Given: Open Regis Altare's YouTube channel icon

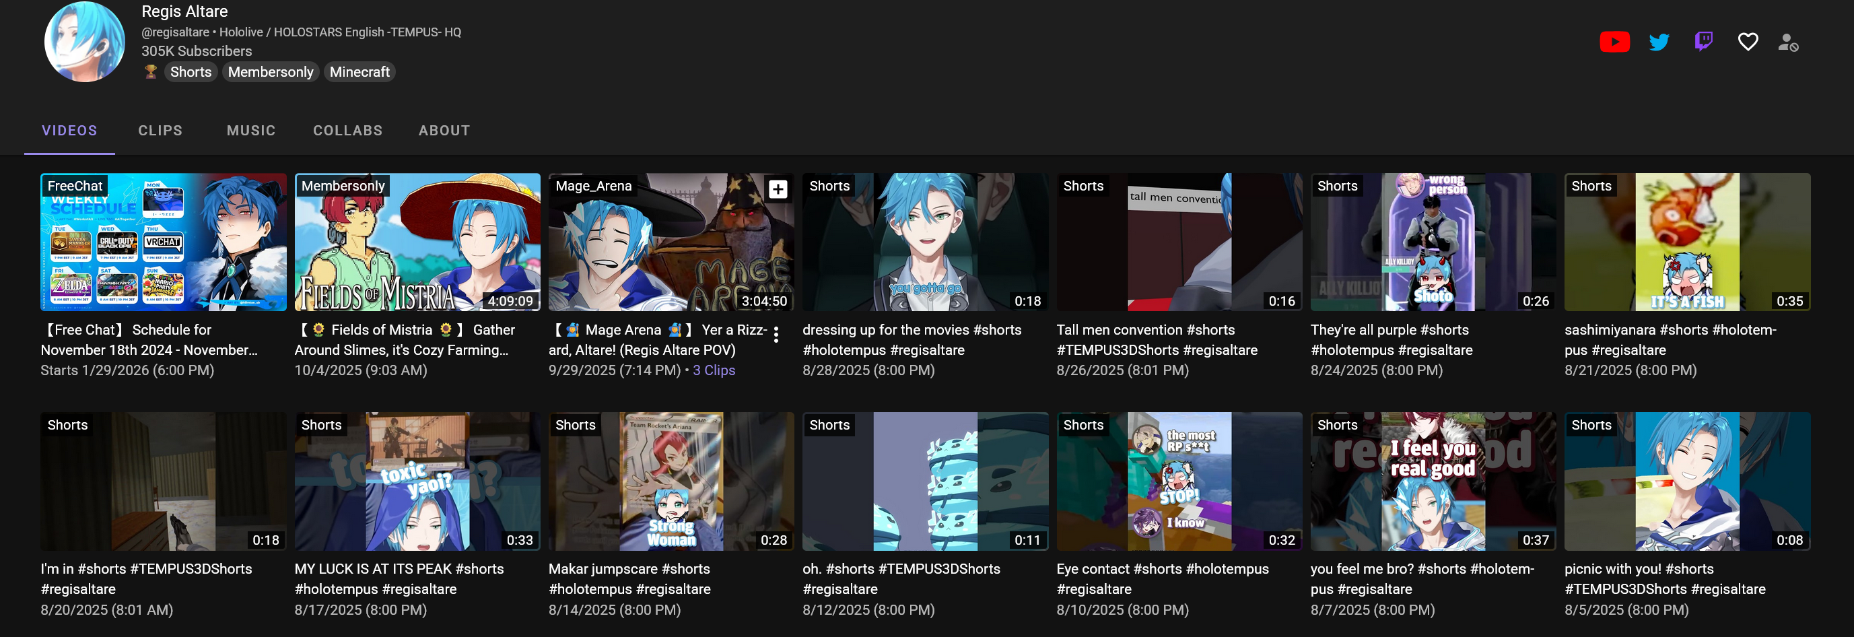Looking at the screenshot, I should click(x=1614, y=42).
